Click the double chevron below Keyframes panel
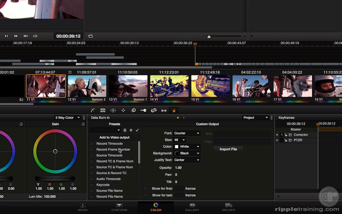This screenshot has height=214, width=342. pyautogui.click(x=278, y=196)
